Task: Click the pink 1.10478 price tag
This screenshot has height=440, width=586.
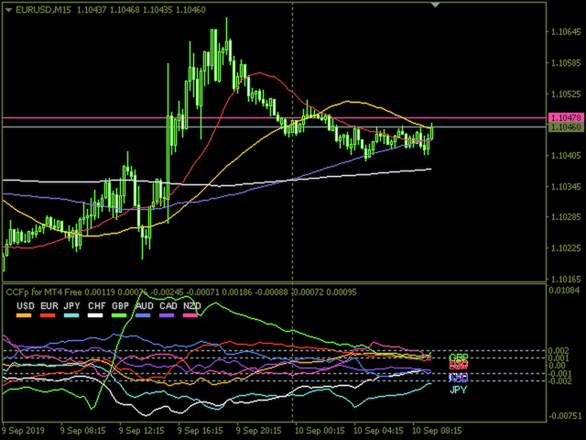Action: (564, 118)
